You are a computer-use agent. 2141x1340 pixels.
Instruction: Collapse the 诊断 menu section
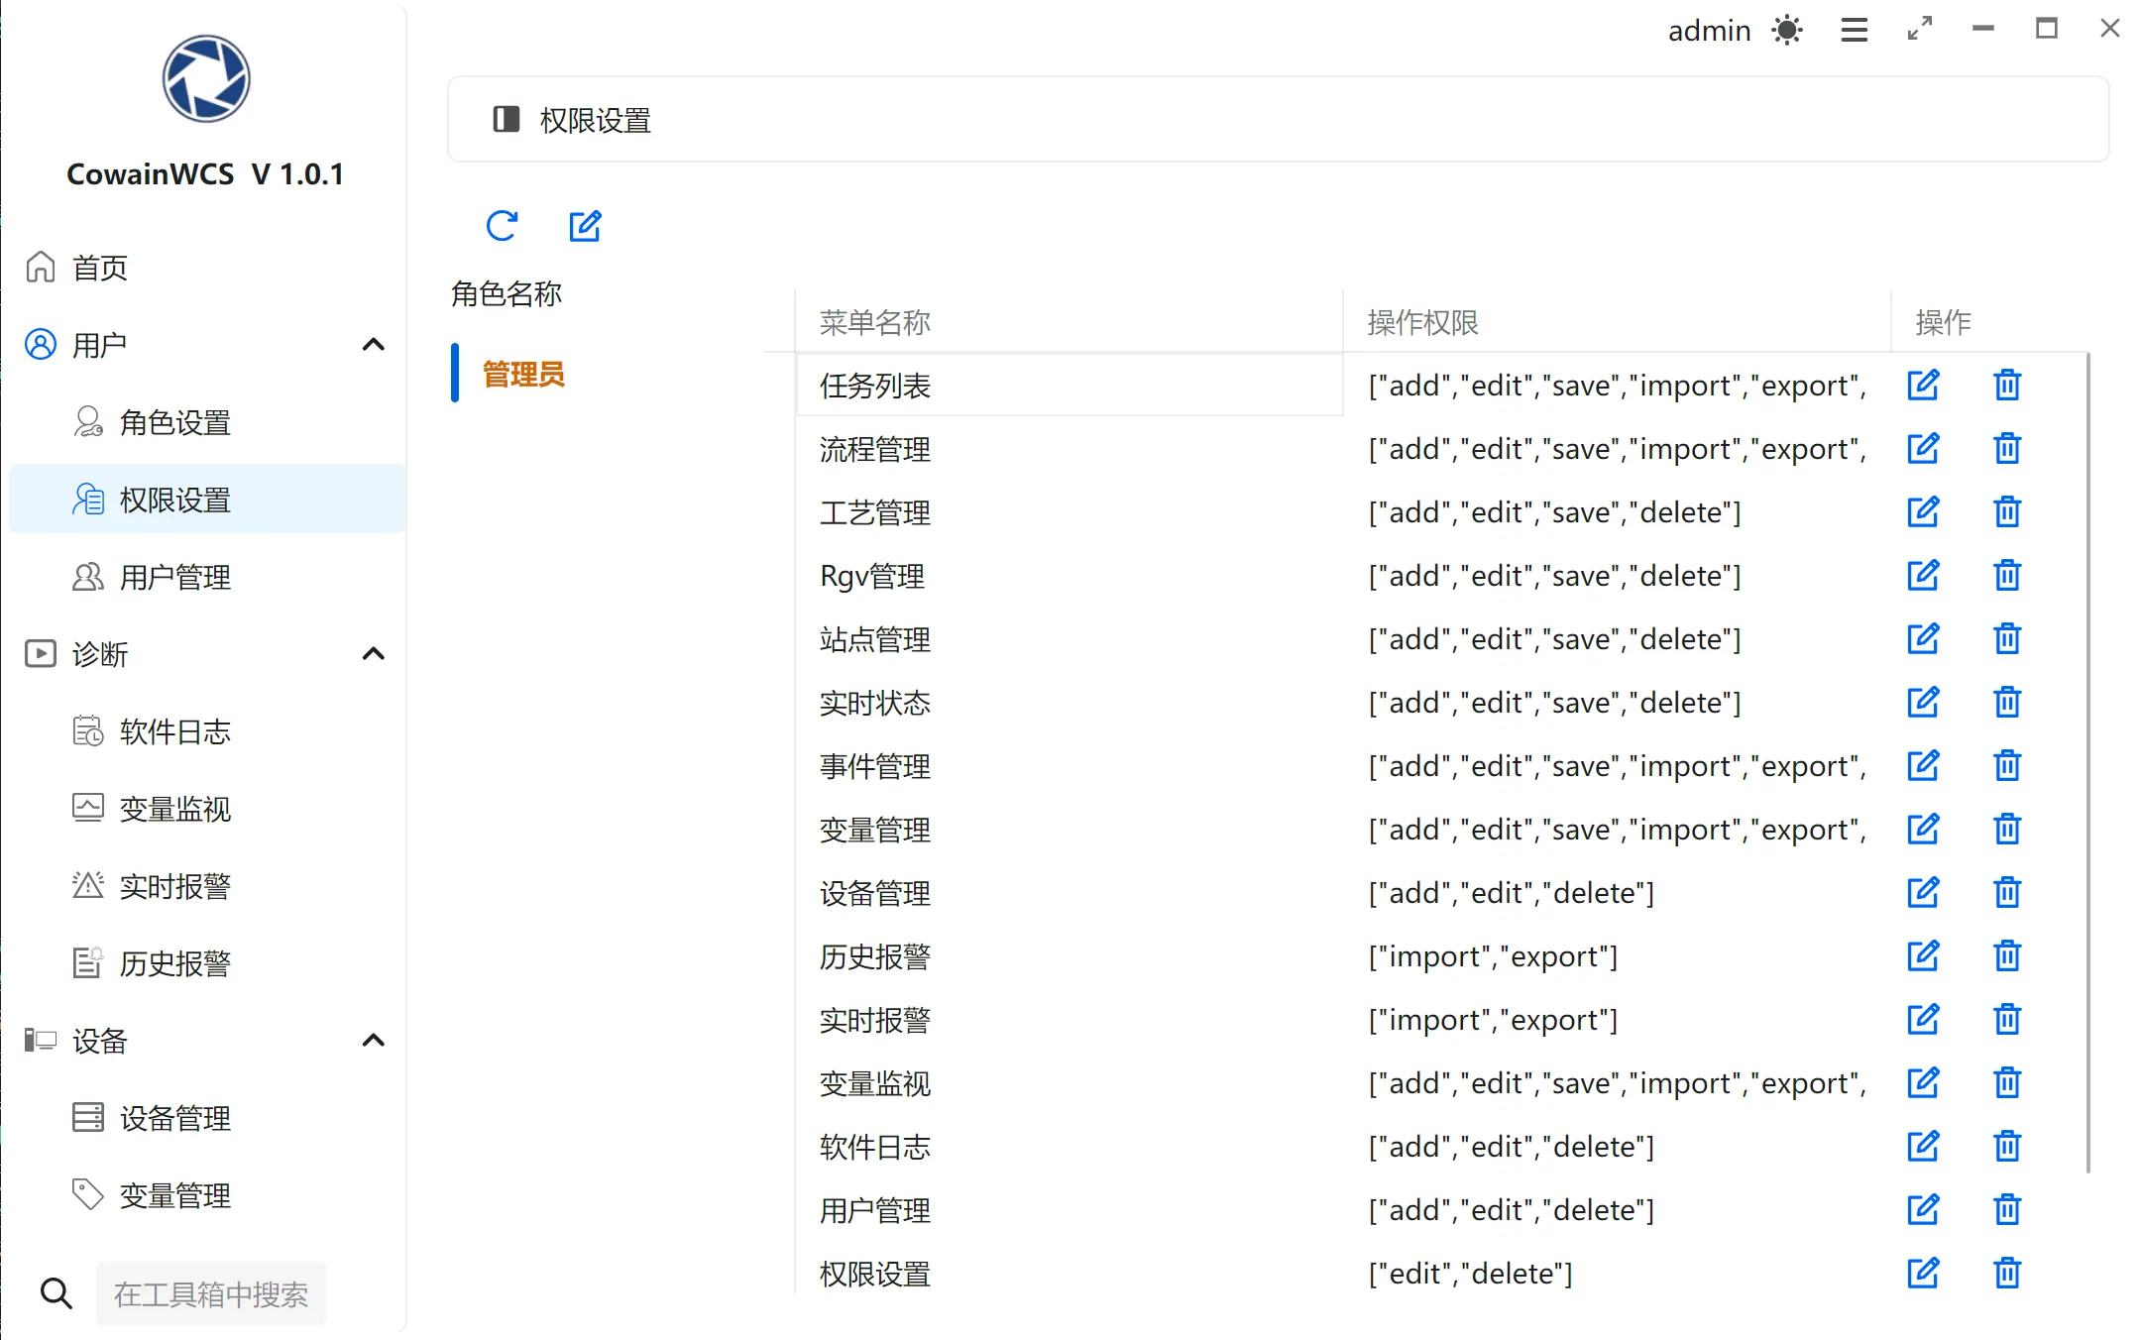[373, 654]
